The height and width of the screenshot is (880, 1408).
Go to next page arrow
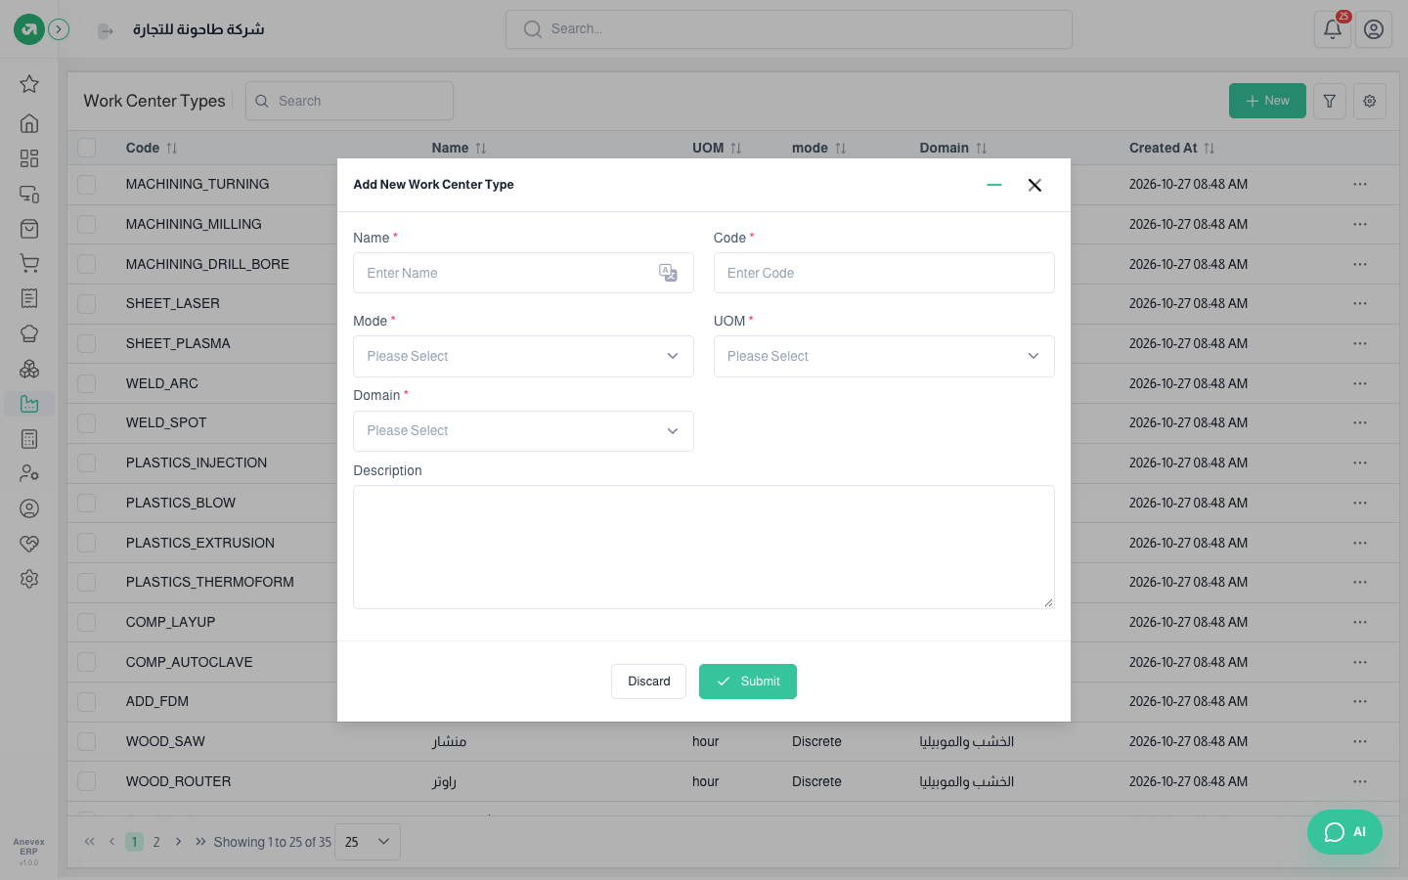coord(178,842)
